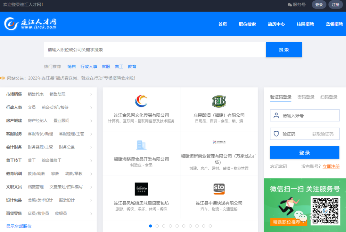Image resolution: width=346 pixels, height=232 pixels.
Task: Open 职位搜索 navigation item
Action: pyautogui.click(x=247, y=24)
